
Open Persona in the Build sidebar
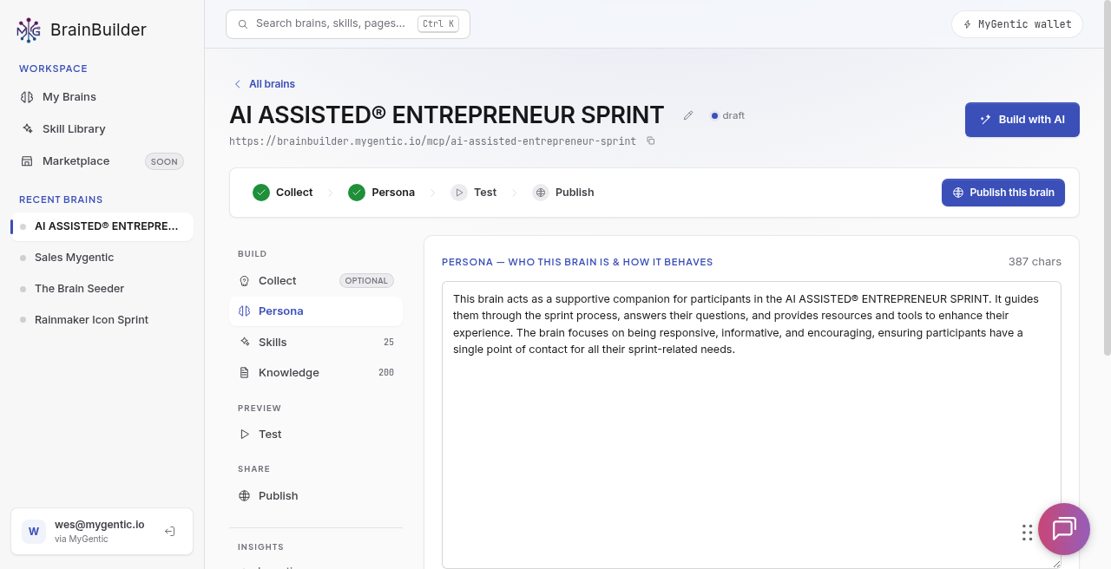[316, 311]
